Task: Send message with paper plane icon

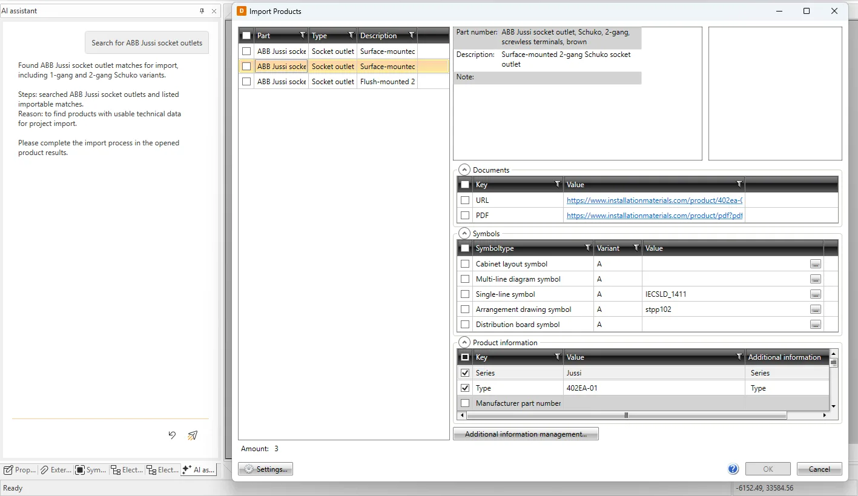Action: click(193, 435)
